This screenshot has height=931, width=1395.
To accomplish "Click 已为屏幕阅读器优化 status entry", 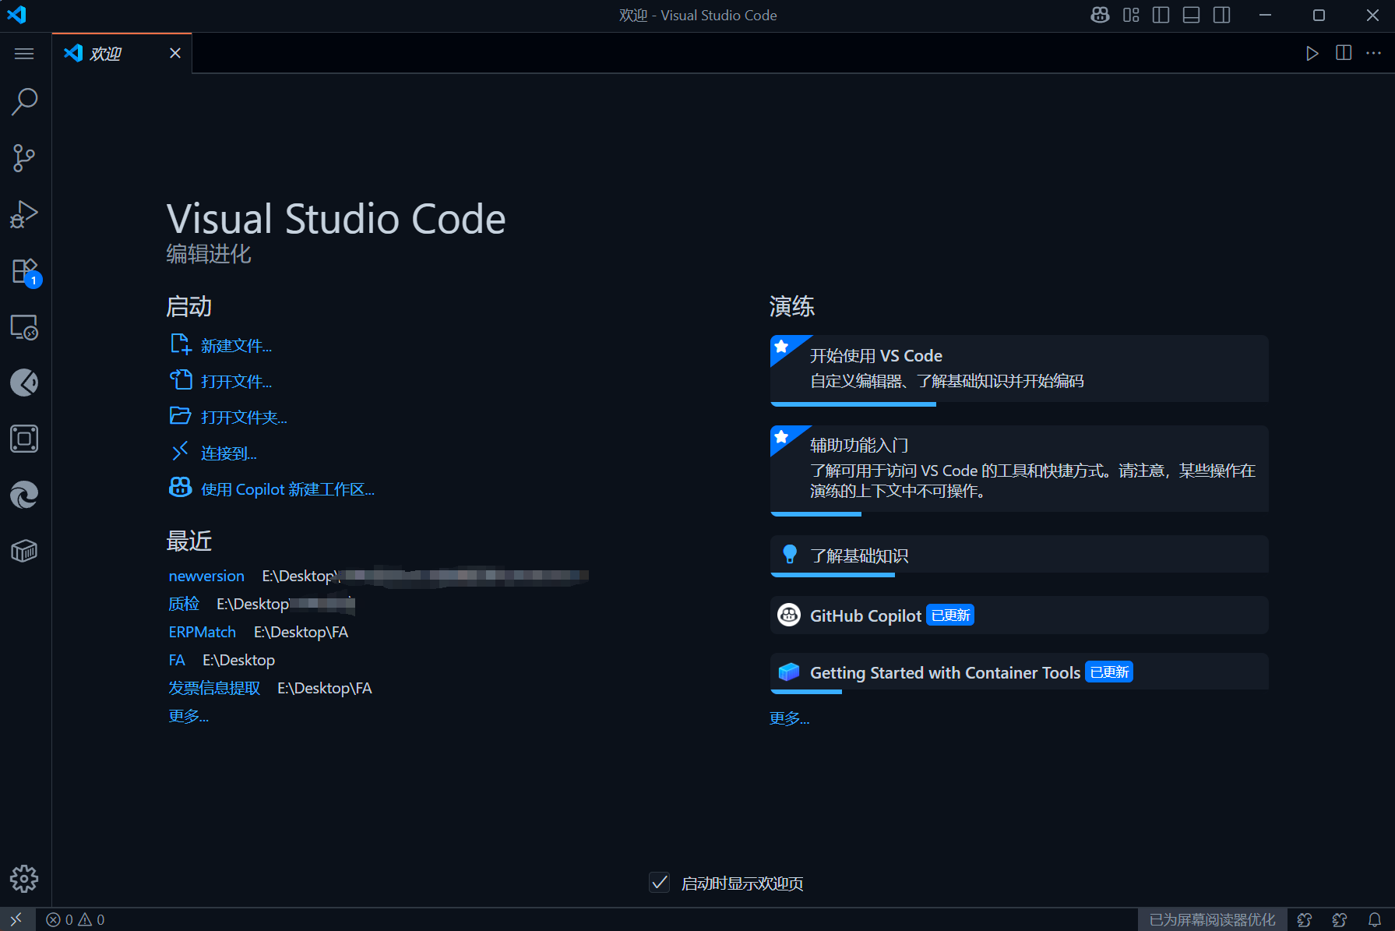I will [1212, 919].
